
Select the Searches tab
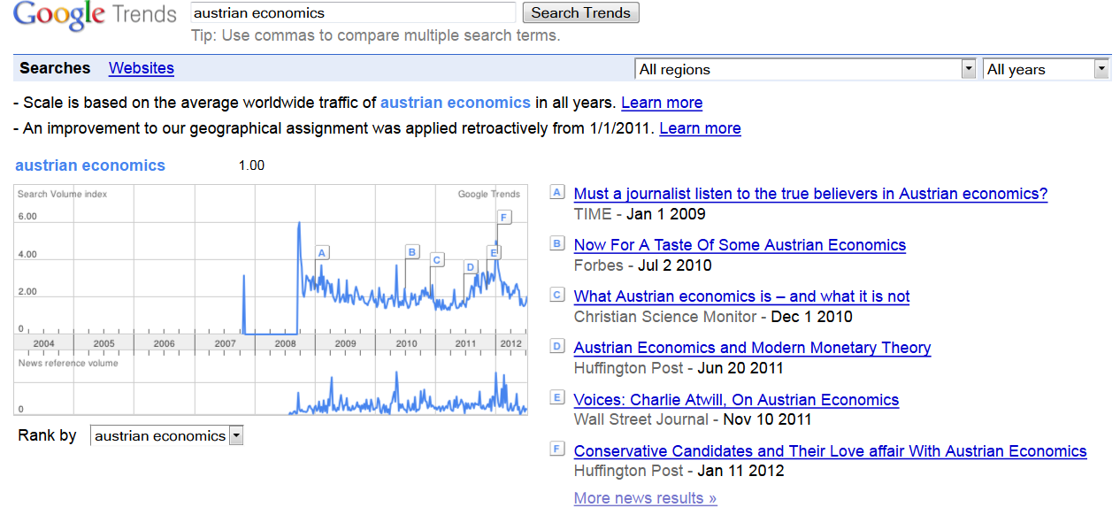pyautogui.click(x=55, y=68)
